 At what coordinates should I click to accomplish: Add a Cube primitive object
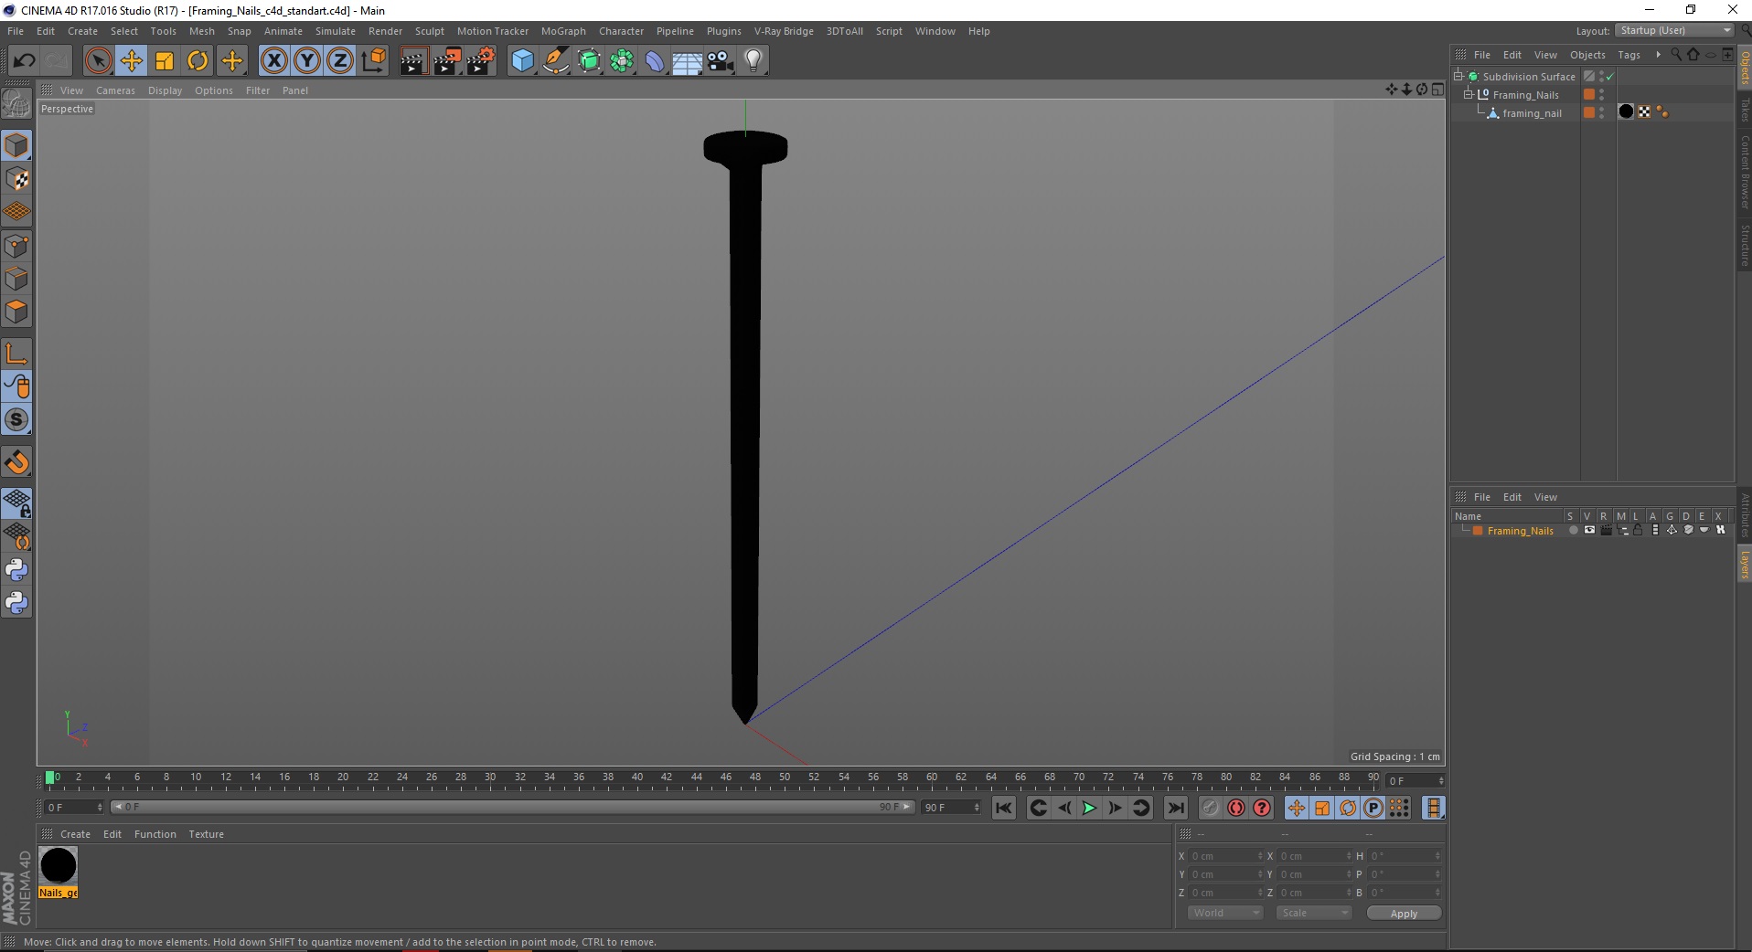[x=522, y=61]
